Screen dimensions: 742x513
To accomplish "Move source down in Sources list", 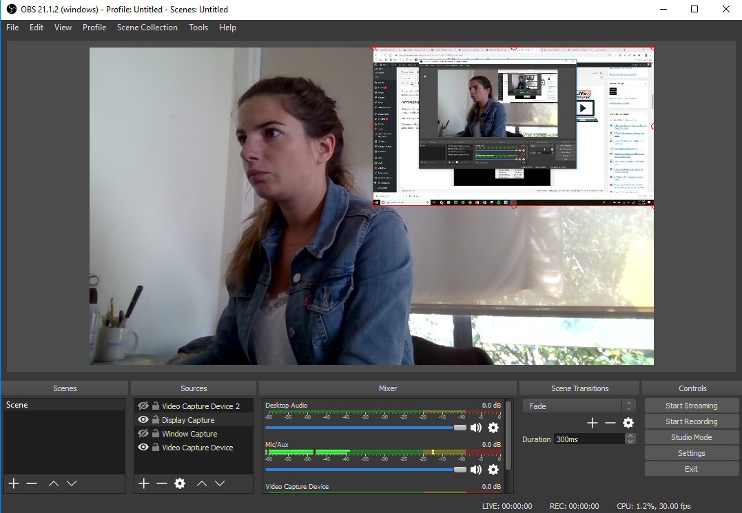I will (x=220, y=483).
